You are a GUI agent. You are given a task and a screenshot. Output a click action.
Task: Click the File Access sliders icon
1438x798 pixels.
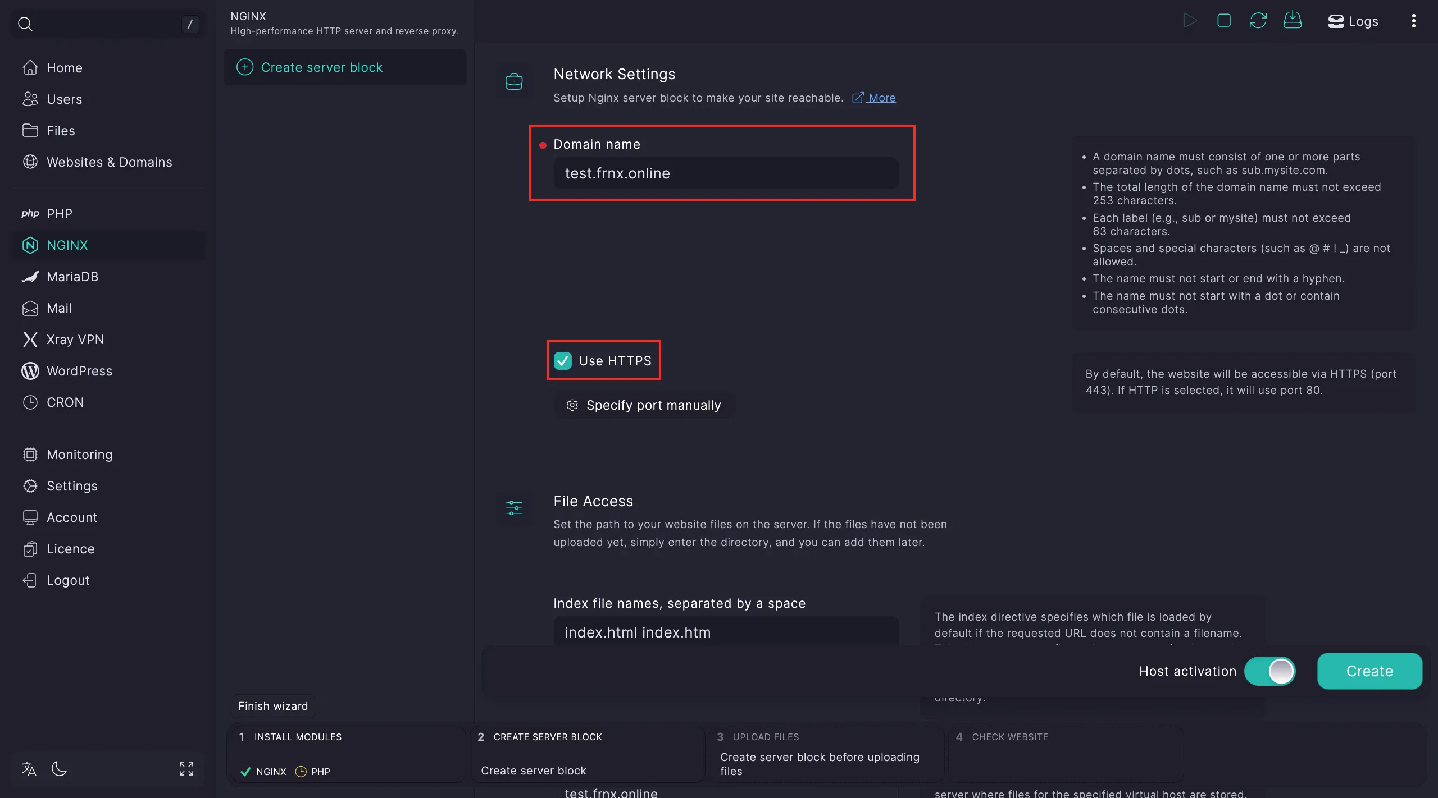tap(514, 508)
